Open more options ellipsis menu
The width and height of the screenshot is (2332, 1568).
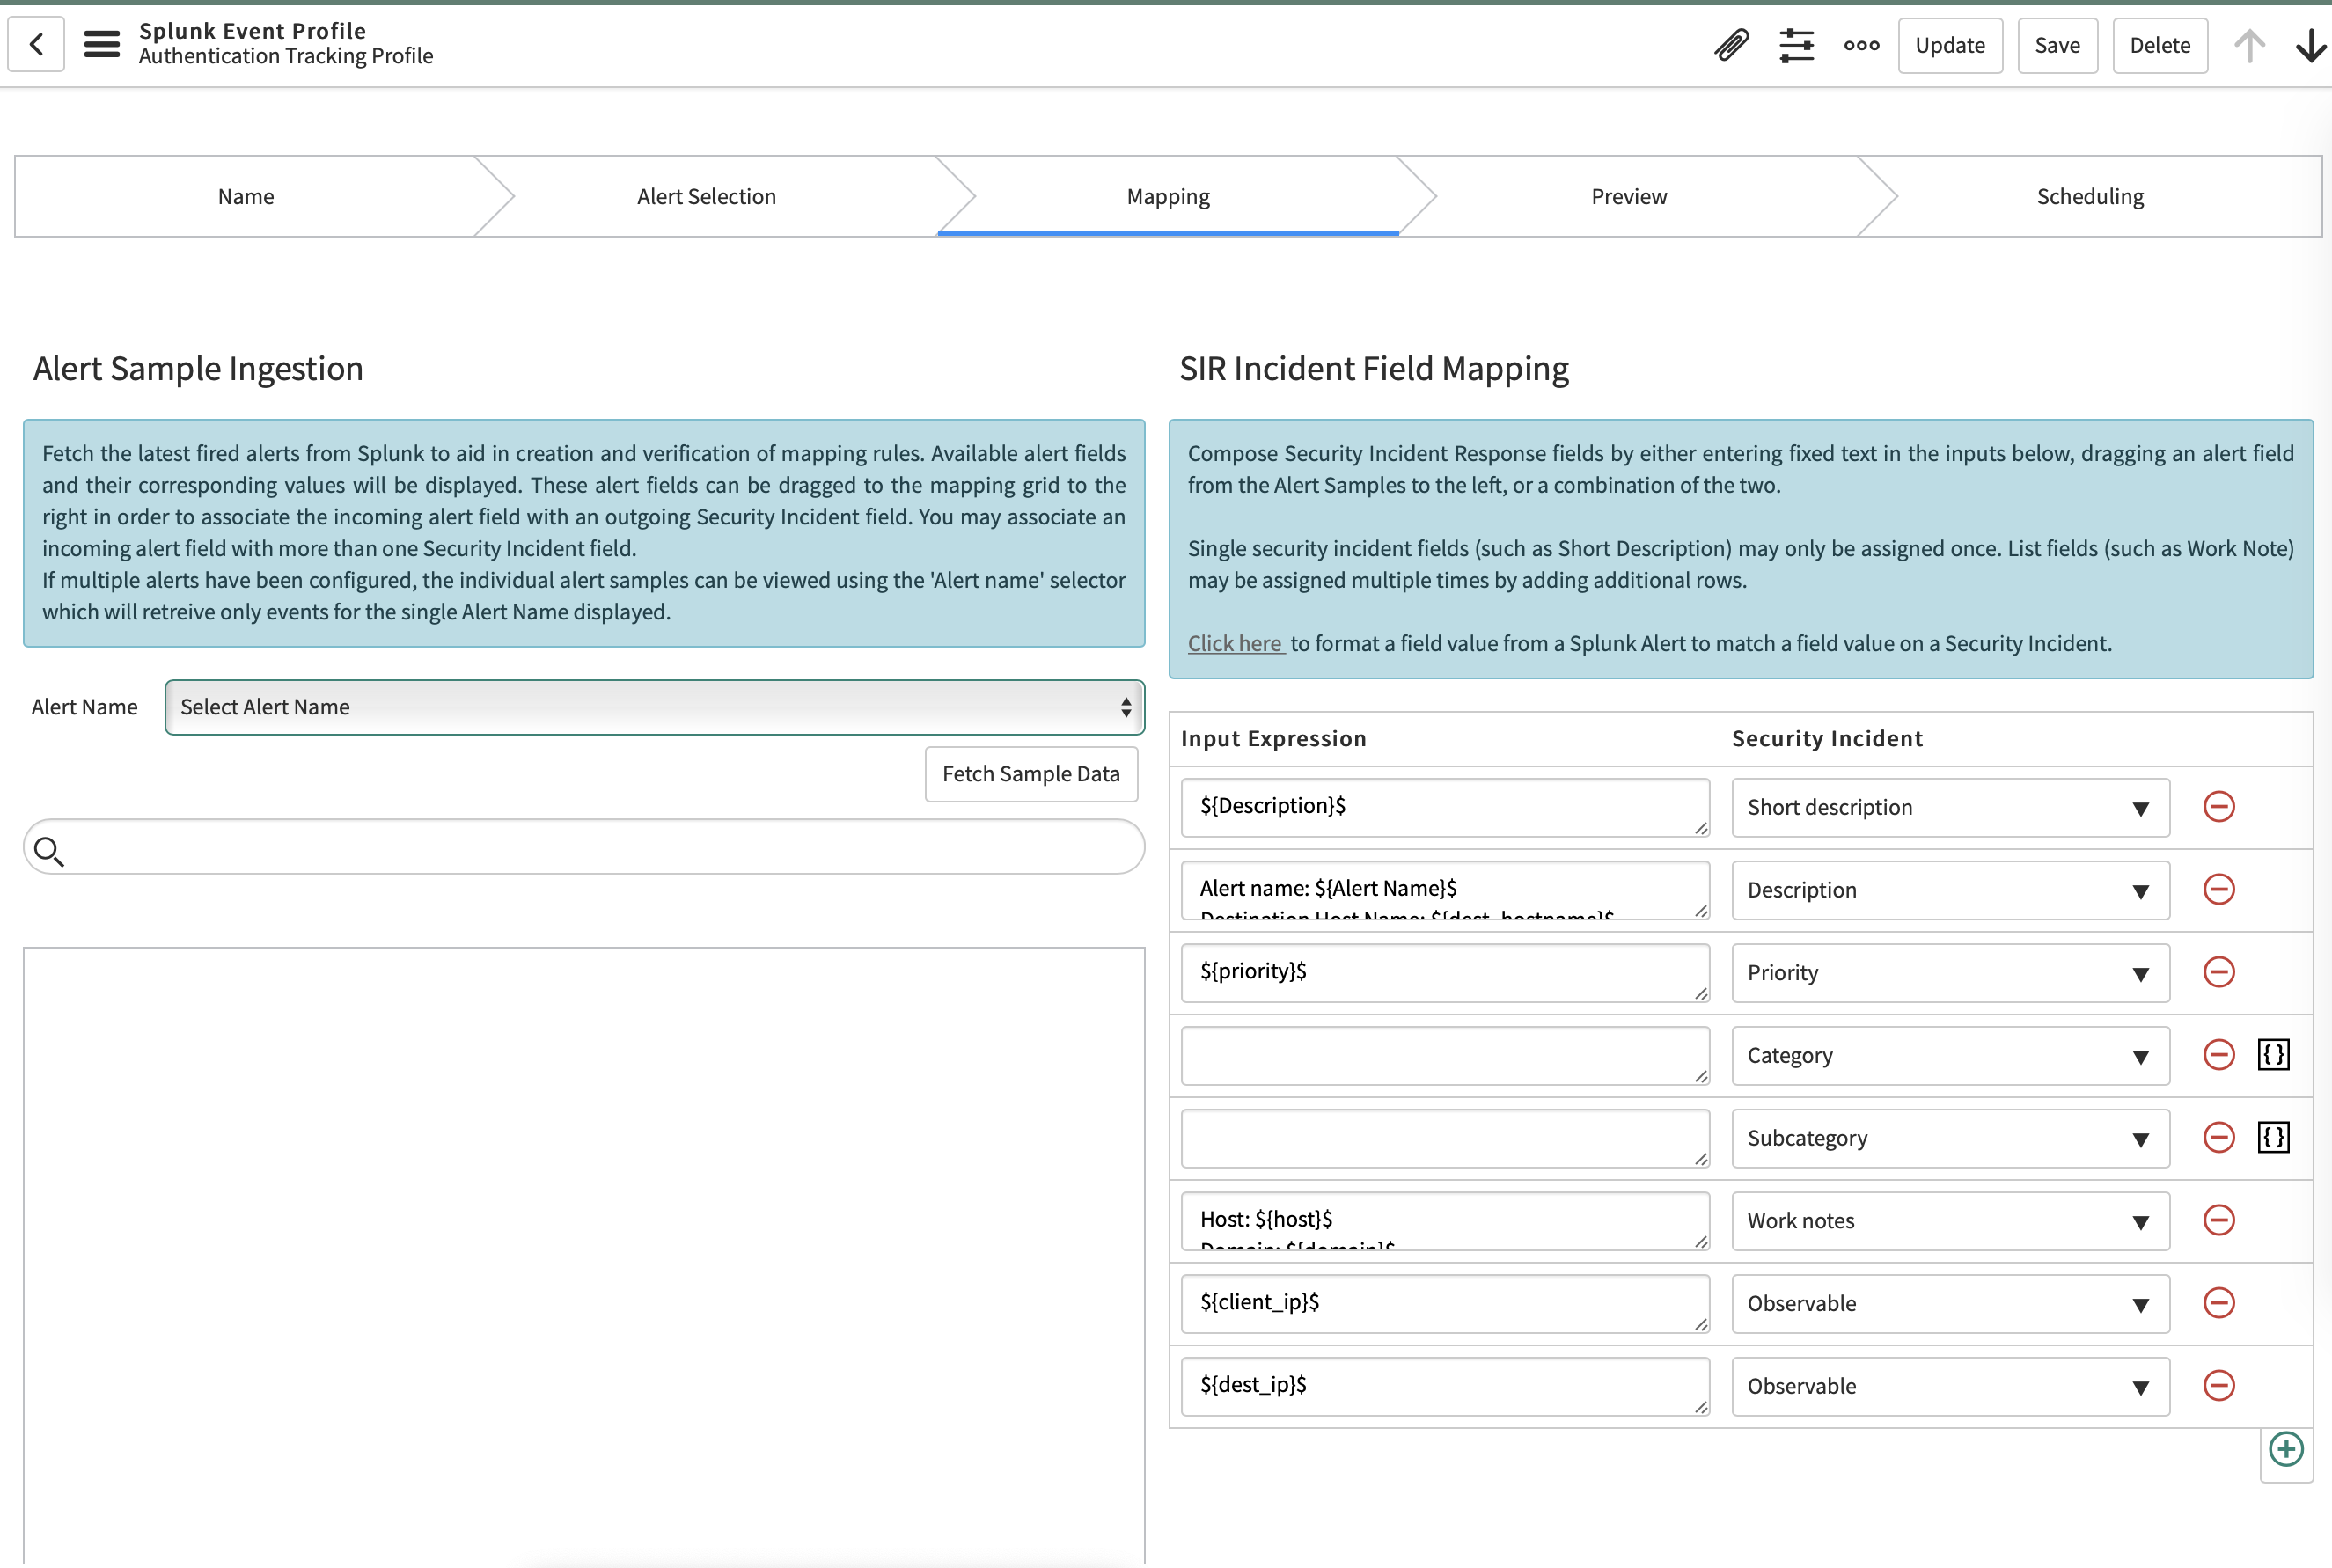[1862, 45]
